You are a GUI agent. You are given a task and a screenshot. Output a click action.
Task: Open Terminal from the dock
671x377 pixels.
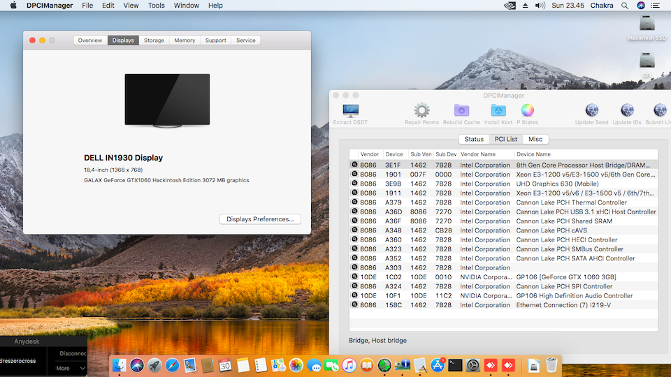point(455,365)
